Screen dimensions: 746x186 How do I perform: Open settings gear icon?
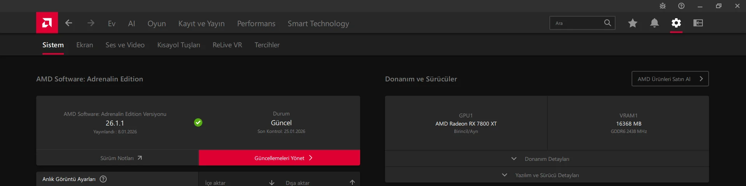676,23
